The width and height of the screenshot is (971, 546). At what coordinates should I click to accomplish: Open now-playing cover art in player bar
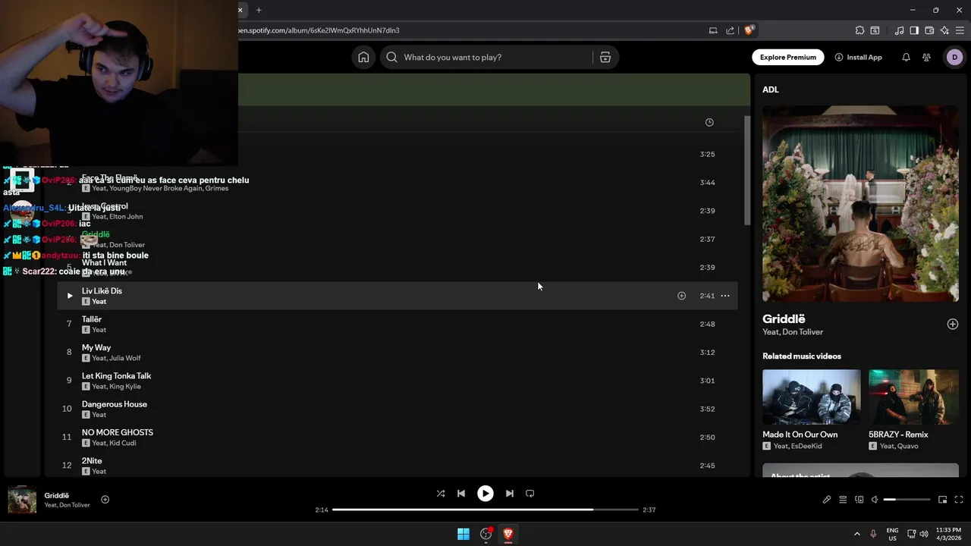coord(22,500)
